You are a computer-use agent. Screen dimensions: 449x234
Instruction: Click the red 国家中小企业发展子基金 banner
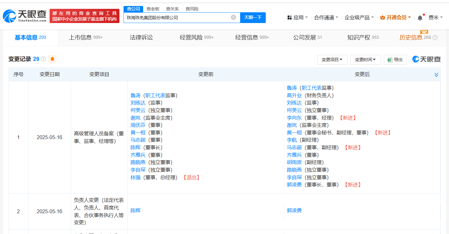click(84, 16)
